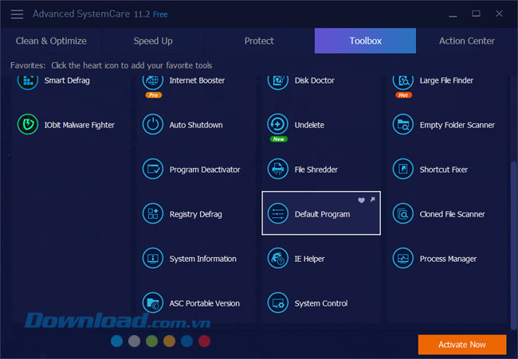
Task: Open the hamburger menu icon
Action: click(x=17, y=14)
